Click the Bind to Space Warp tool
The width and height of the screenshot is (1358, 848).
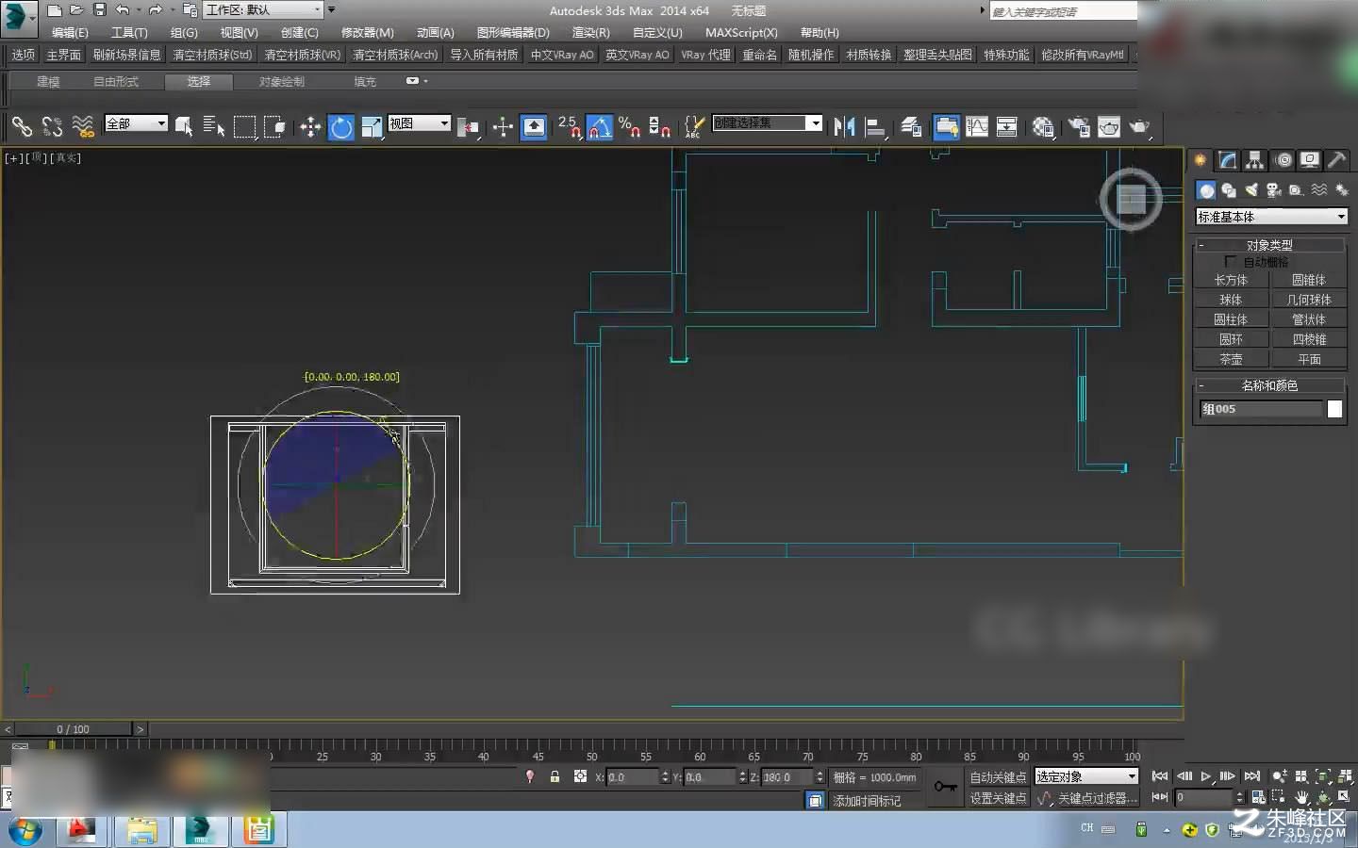(x=83, y=126)
